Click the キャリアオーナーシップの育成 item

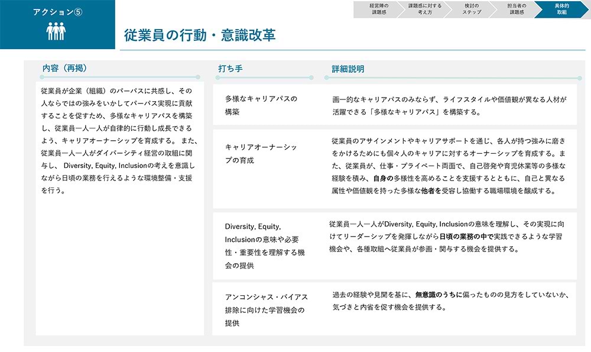pos(261,154)
